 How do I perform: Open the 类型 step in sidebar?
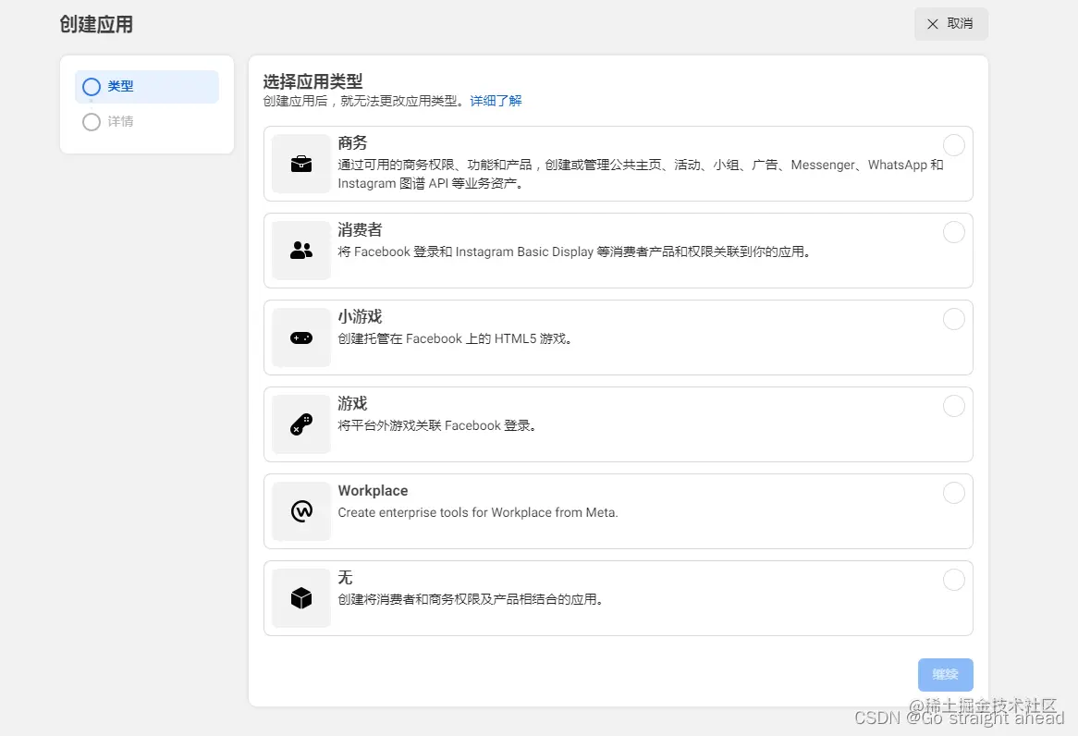click(x=146, y=87)
